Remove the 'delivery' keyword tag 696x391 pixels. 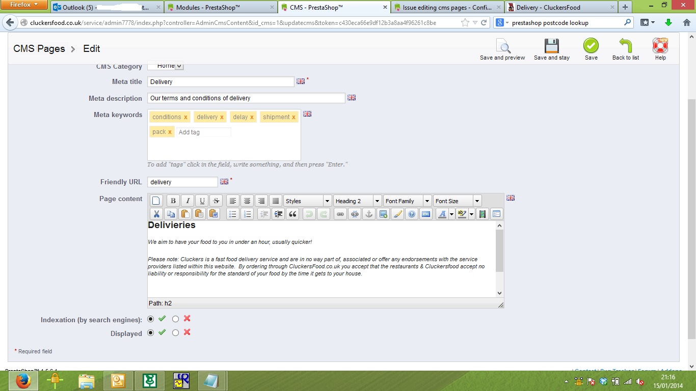[222, 117]
